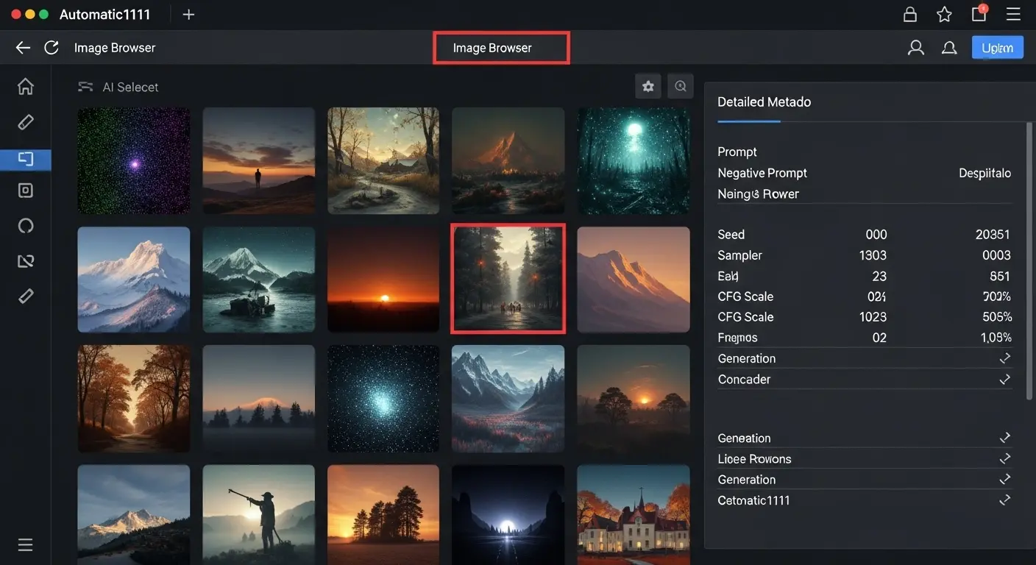Open the favorites star in the title bar
Viewport: 1036px width, 565px height.
(944, 13)
